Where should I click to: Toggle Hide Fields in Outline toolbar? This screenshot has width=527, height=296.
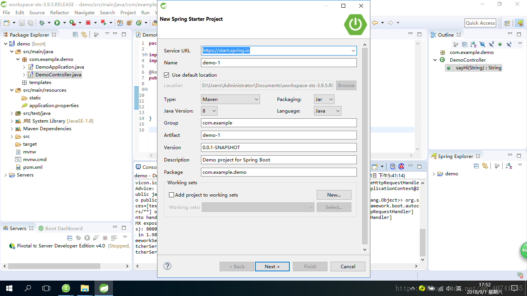click(482, 44)
